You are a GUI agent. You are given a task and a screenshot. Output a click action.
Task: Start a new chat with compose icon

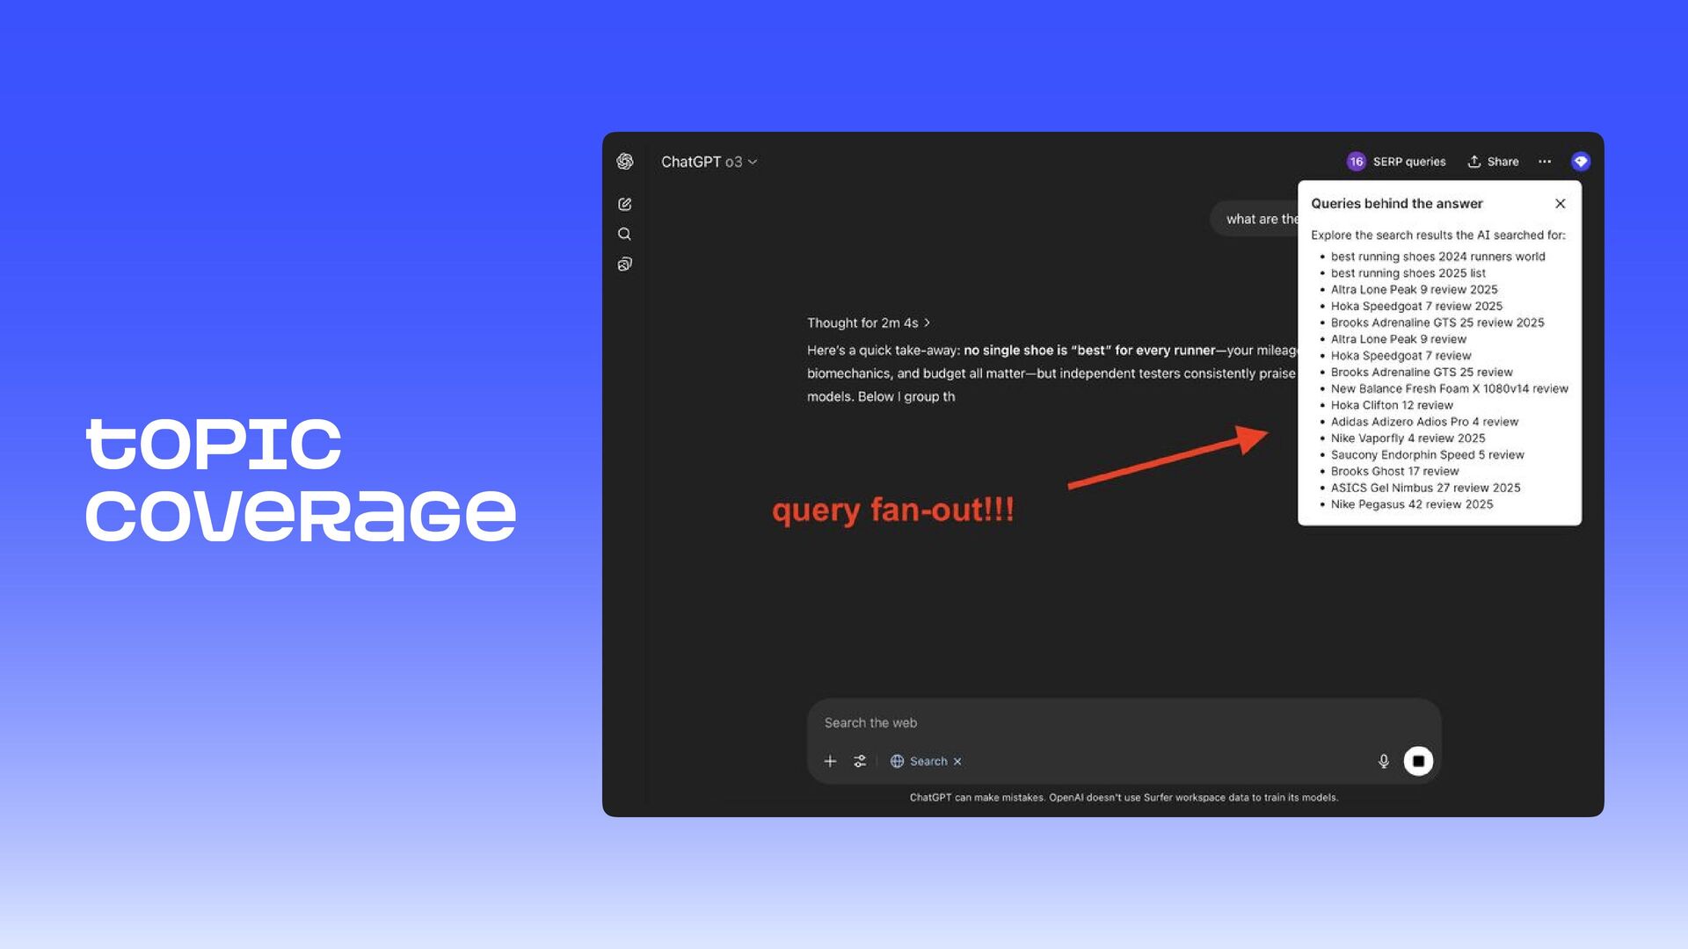[625, 204]
